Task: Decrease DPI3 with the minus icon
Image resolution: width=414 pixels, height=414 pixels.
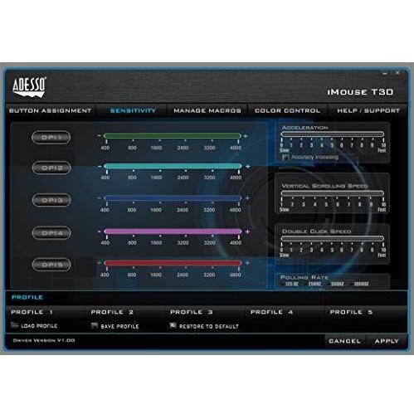Action: point(100,198)
